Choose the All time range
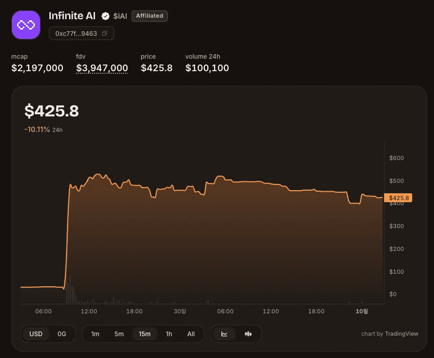This screenshot has height=358, width=434. [x=191, y=334]
